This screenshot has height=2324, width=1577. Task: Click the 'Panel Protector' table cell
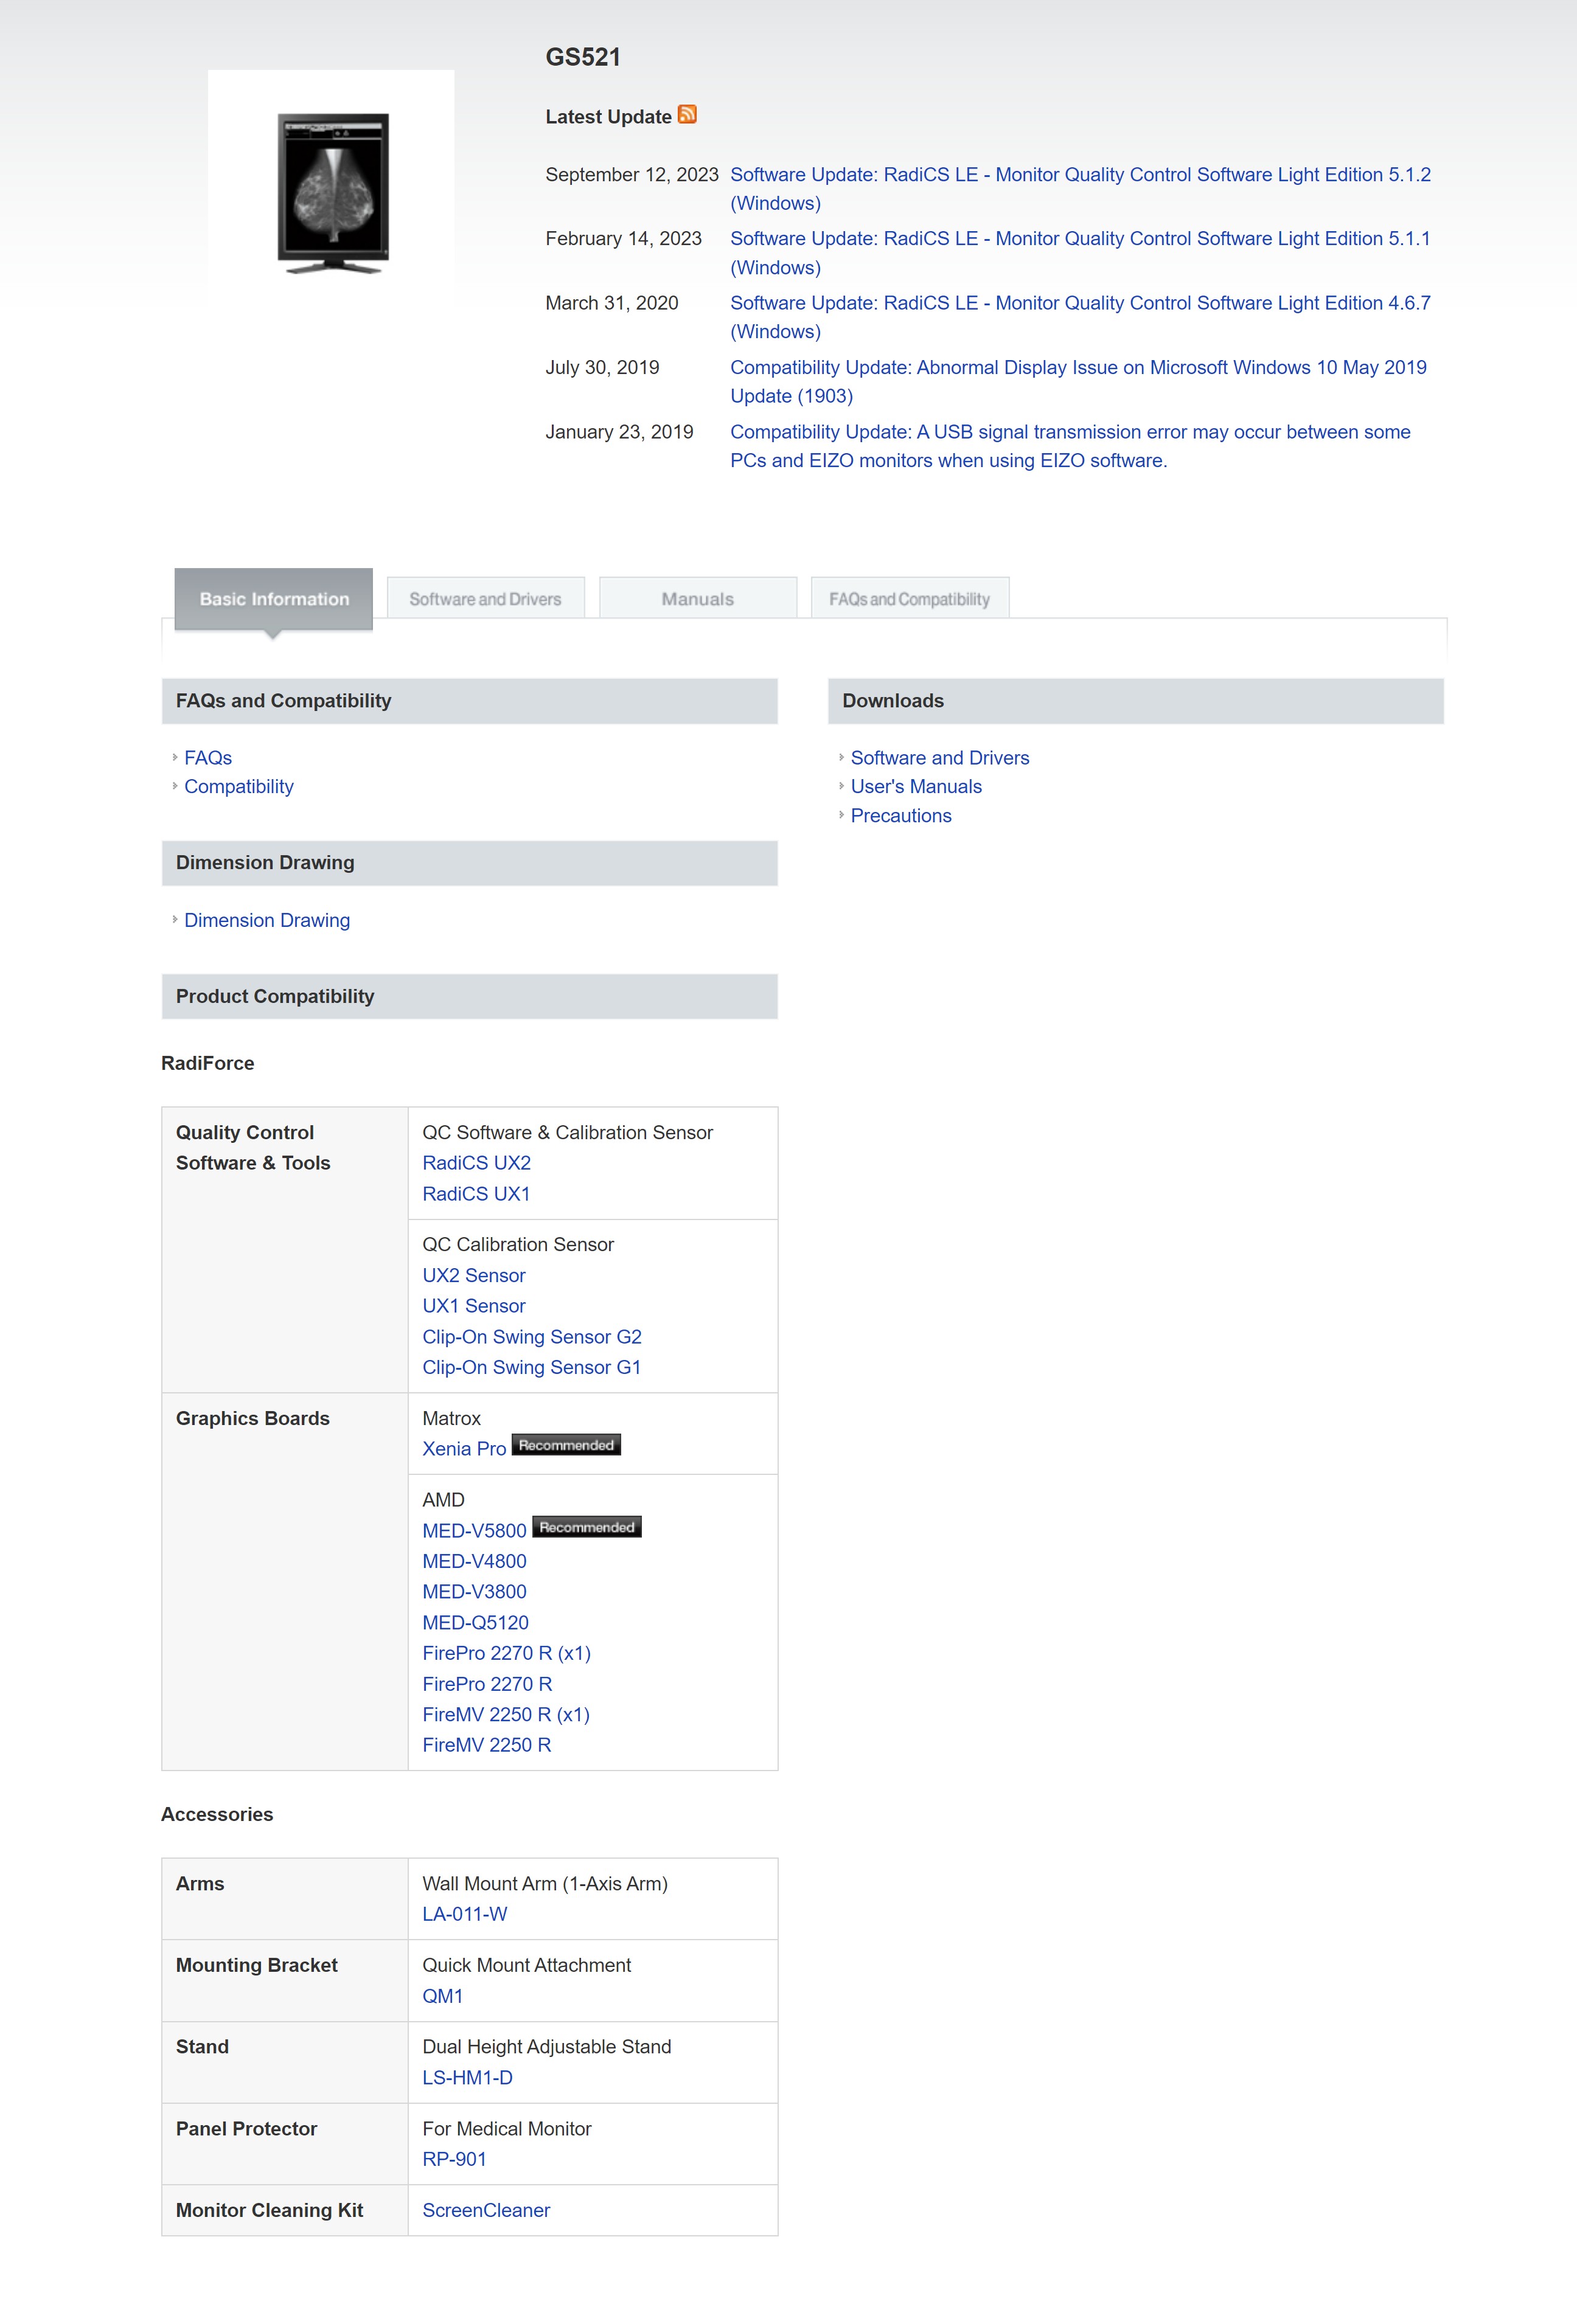tap(285, 2144)
